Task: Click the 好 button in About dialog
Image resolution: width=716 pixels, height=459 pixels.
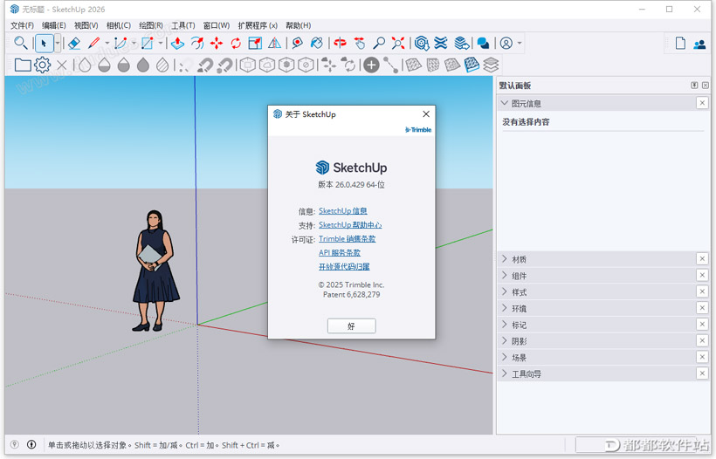Action: [351, 325]
